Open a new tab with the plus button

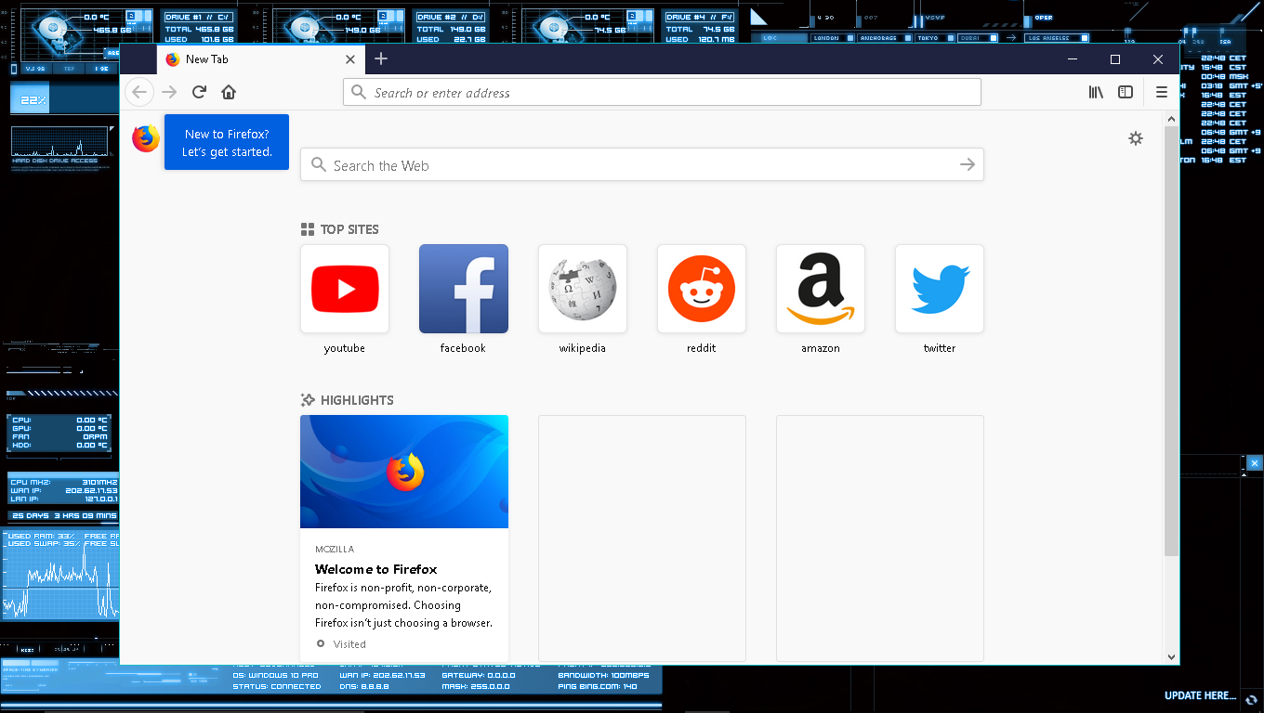tap(381, 58)
